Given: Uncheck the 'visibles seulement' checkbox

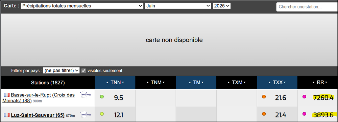Looking at the screenshot, I should 83,70.
